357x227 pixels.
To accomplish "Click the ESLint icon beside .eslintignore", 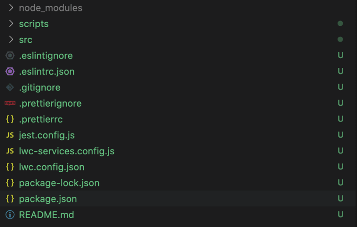I will [10, 56].
